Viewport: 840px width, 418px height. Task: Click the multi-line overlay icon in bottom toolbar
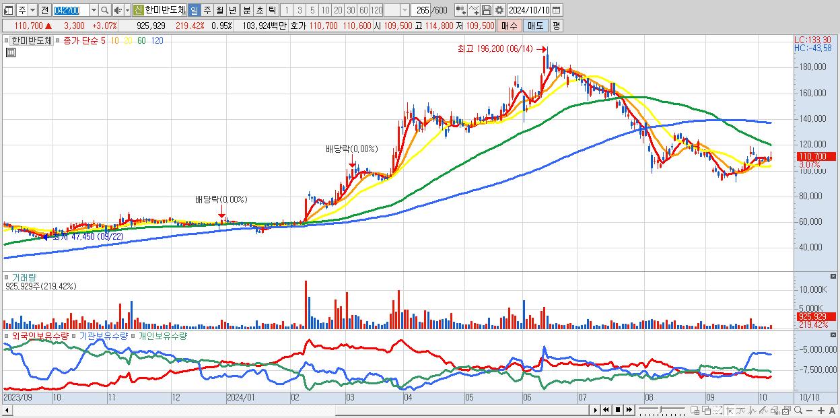pos(763,410)
